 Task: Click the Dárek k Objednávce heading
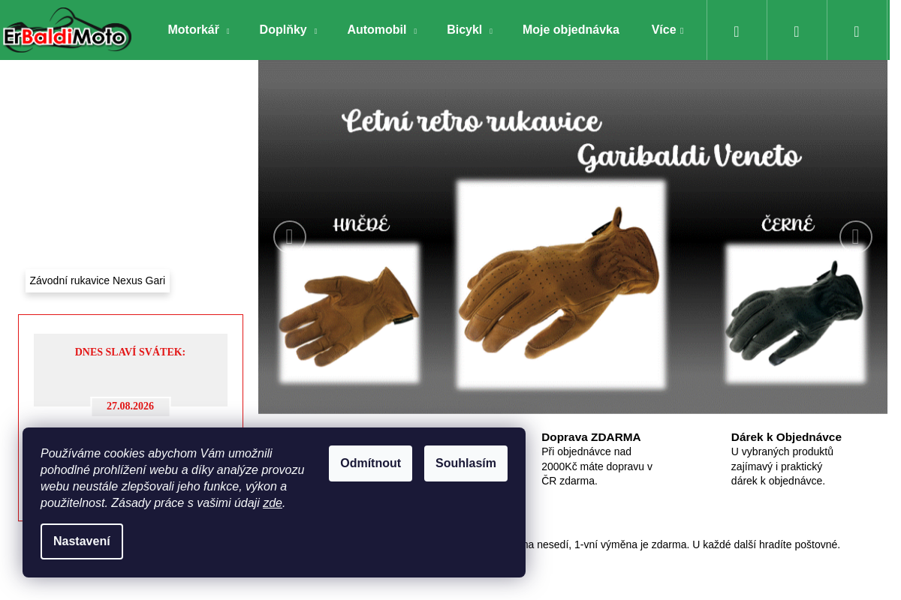[786, 437]
